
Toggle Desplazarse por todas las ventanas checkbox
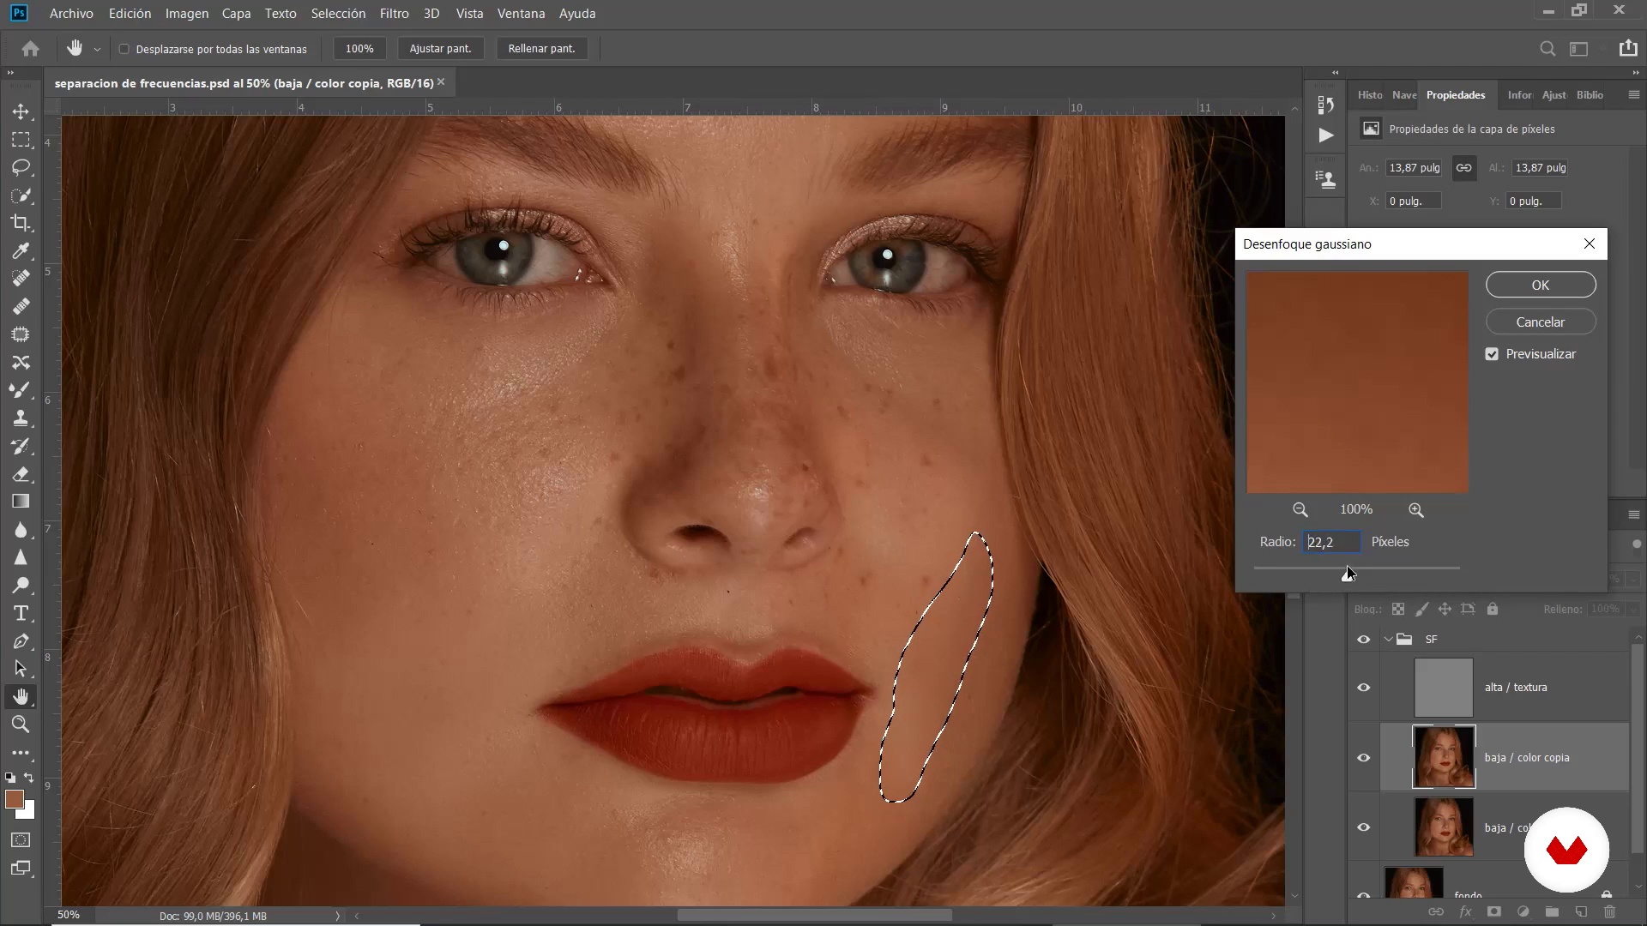(x=124, y=49)
